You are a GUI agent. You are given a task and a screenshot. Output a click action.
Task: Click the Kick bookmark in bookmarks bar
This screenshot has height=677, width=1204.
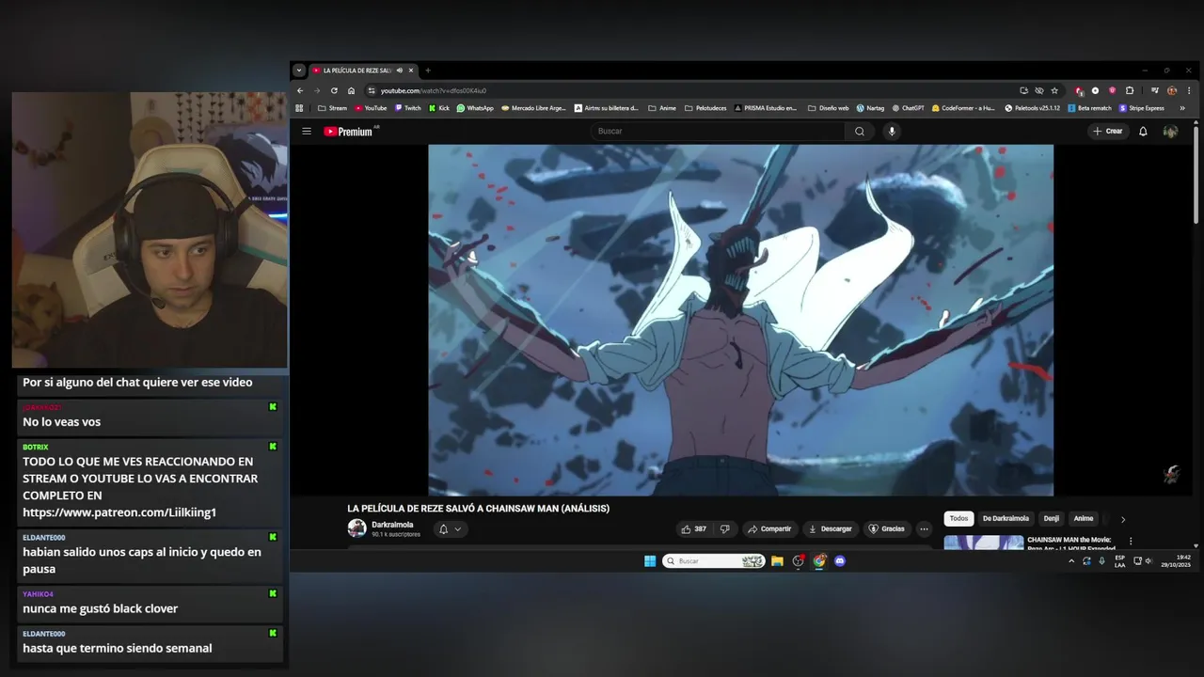[x=439, y=108]
